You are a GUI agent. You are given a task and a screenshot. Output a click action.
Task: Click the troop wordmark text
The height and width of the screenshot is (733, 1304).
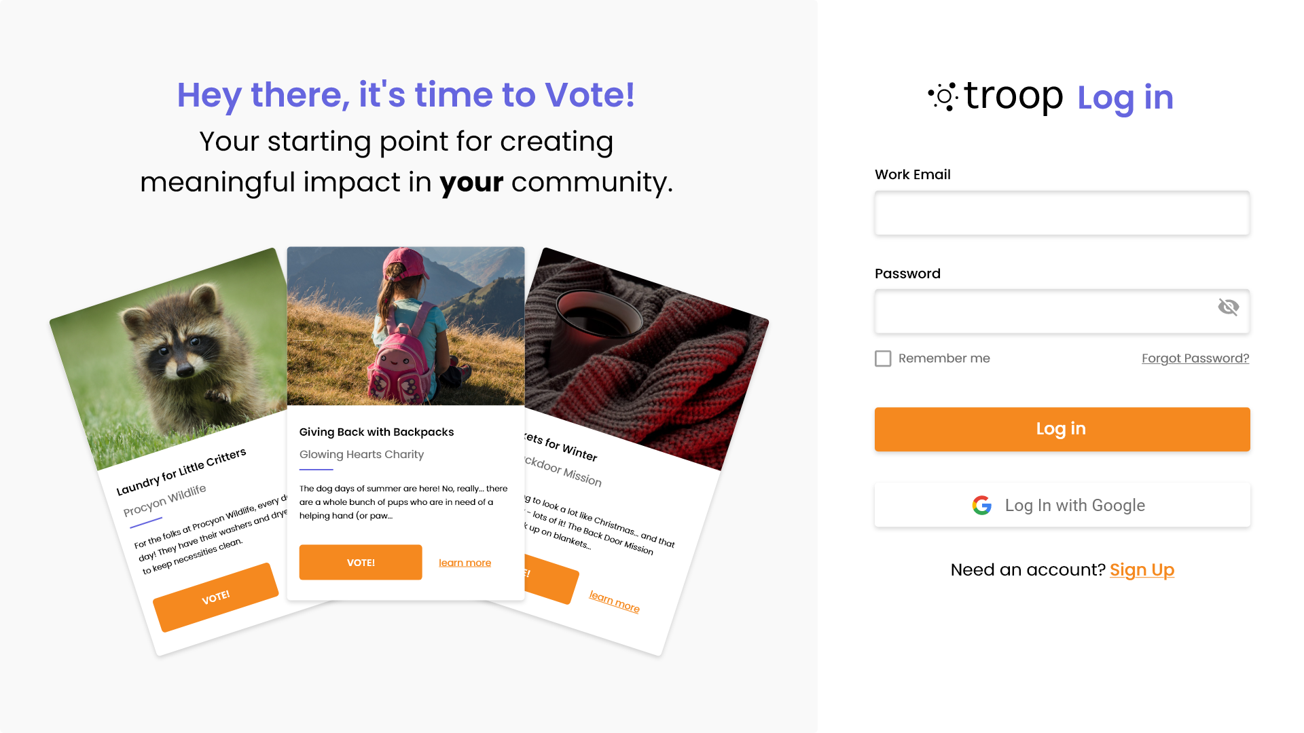pos(1013,96)
